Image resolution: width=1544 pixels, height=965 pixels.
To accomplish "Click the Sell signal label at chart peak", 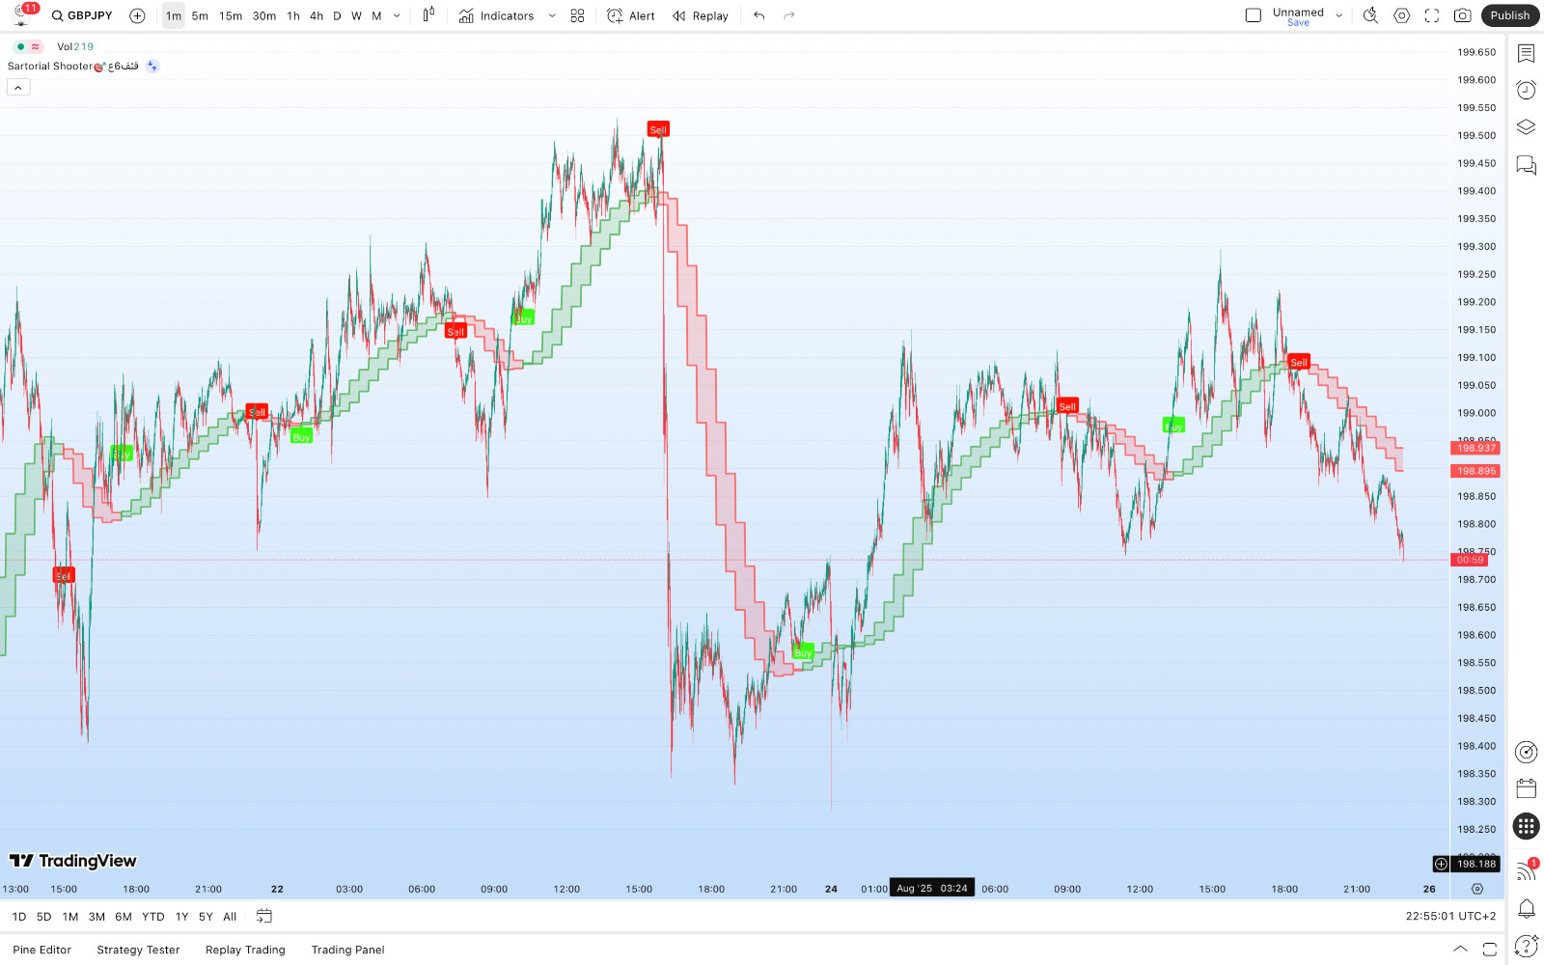I will point(658,129).
